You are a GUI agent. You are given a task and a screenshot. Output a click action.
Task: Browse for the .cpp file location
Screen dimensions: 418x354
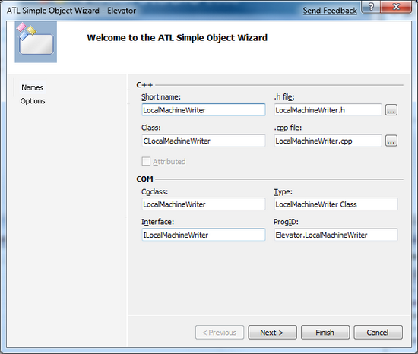(x=391, y=141)
